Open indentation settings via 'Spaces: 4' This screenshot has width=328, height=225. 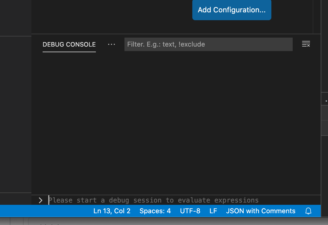[x=155, y=211]
